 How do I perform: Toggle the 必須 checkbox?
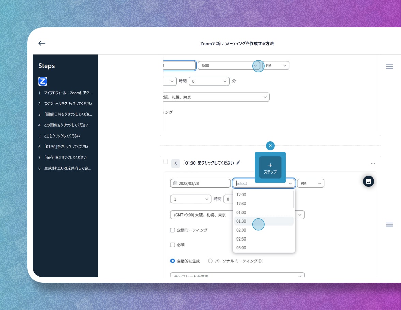coord(173,245)
